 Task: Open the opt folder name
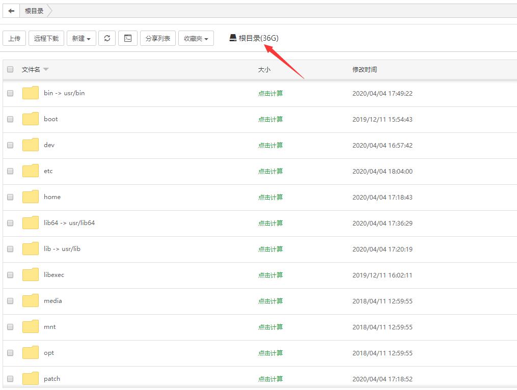pos(49,353)
